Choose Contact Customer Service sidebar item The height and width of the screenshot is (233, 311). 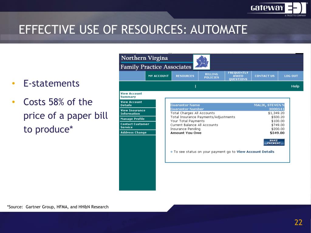(x=138, y=126)
